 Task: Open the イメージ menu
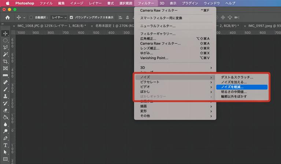click(77, 3)
